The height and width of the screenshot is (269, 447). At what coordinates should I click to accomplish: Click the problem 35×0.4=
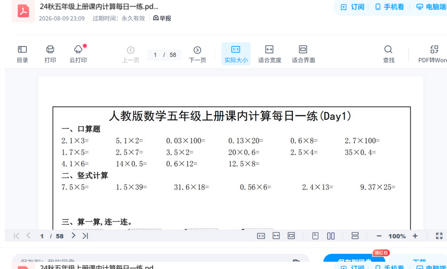click(361, 152)
